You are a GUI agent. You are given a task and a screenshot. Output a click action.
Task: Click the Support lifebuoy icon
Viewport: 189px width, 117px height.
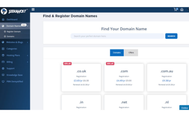pyautogui.click(x=3, y=68)
